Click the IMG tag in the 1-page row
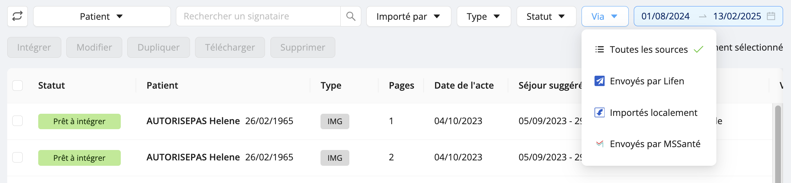The width and height of the screenshot is (791, 183). 335,121
